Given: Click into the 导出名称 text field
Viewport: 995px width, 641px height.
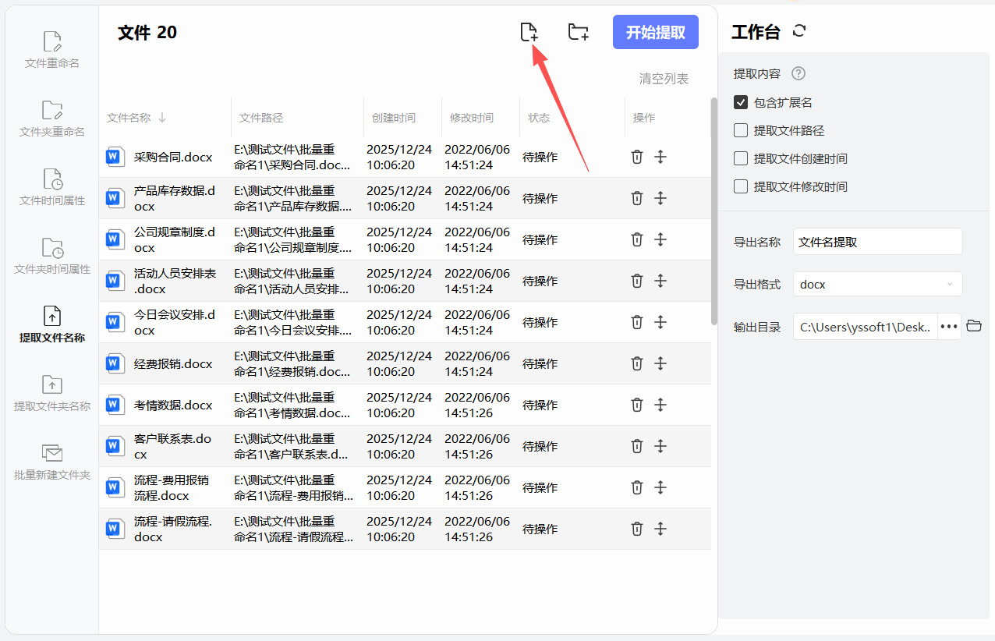Looking at the screenshot, I should (877, 242).
